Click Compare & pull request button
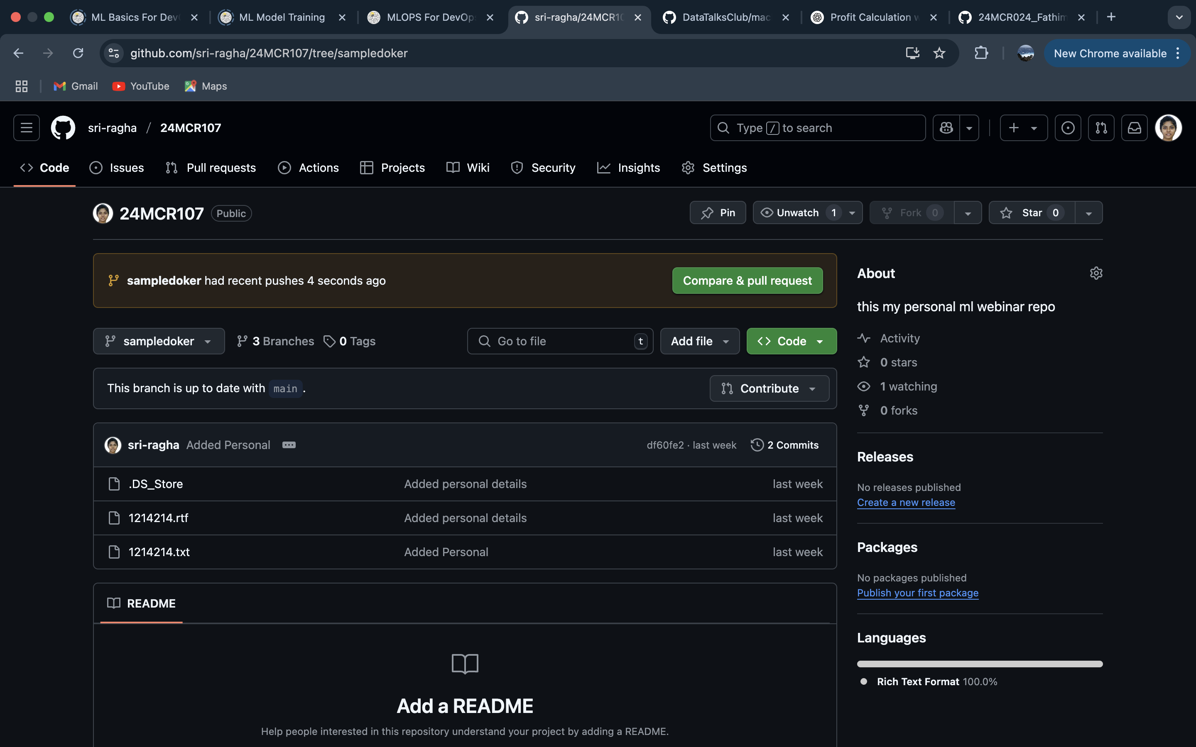Screen dimensions: 1196x747 747,281
